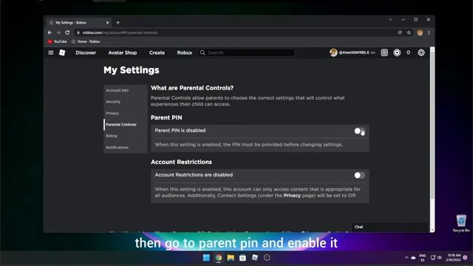Open the Avatar Shop menu item

[x=123, y=52]
